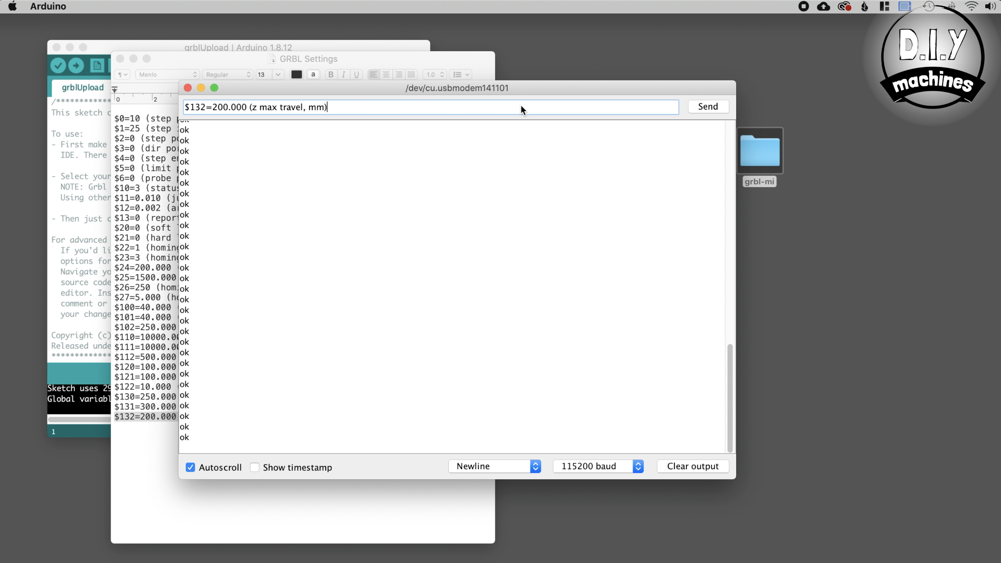Click the Send button in serial monitor
This screenshot has height=563, width=1001.
(x=708, y=106)
